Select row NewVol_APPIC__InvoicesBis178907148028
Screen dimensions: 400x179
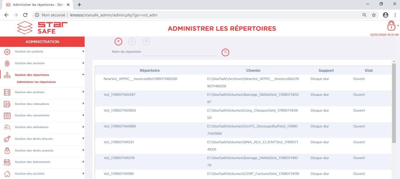(140, 79)
